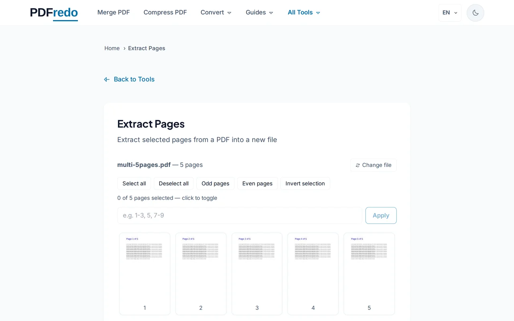
Task: Click the PDFredo logo
Action: (54, 12)
